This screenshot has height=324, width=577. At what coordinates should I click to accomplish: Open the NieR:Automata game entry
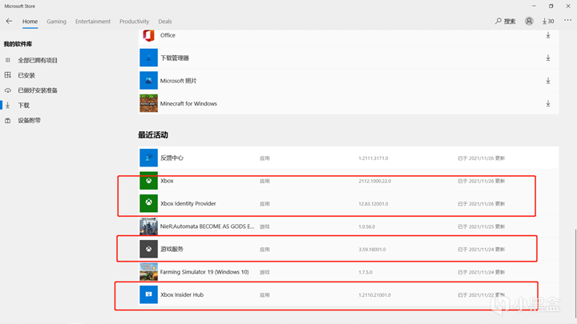tap(207, 226)
